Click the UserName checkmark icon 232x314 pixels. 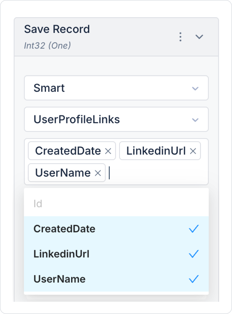click(x=194, y=279)
